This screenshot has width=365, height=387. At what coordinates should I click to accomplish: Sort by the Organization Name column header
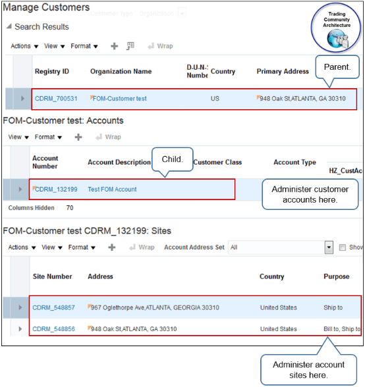click(x=121, y=71)
